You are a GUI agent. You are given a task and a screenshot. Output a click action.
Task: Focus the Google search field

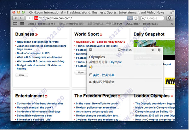[152, 18]
